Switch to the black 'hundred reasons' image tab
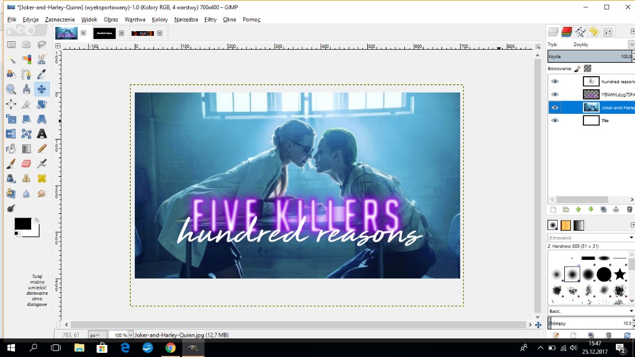 [x=104, y=33]
